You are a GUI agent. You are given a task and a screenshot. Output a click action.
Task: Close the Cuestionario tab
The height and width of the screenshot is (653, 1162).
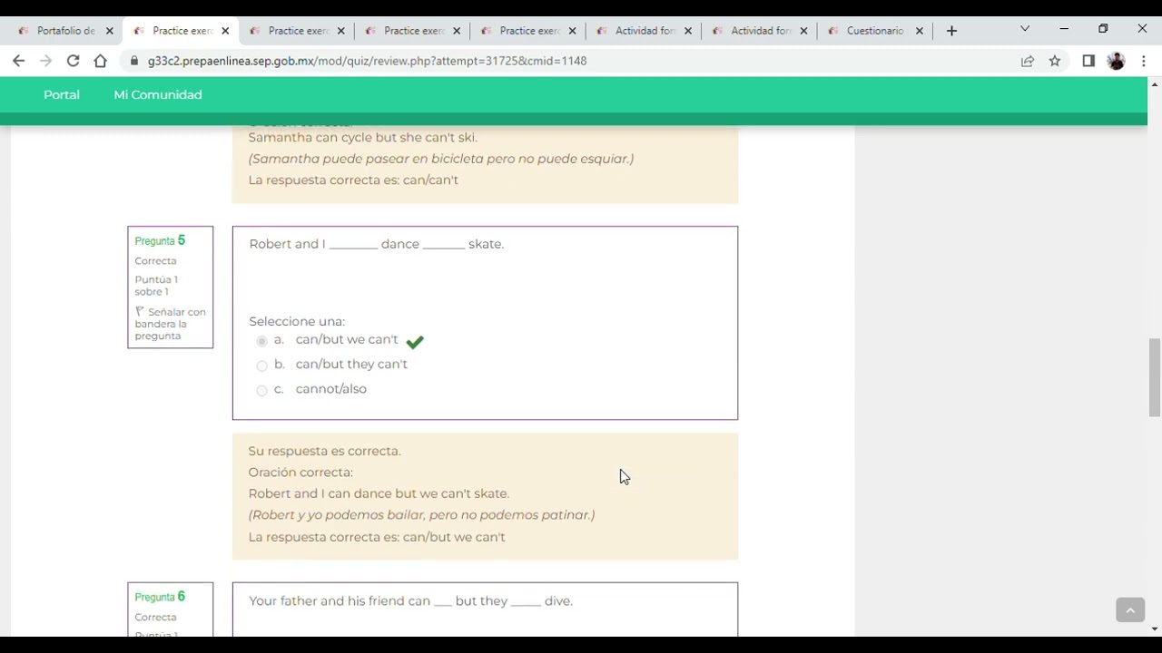(919, 31)
